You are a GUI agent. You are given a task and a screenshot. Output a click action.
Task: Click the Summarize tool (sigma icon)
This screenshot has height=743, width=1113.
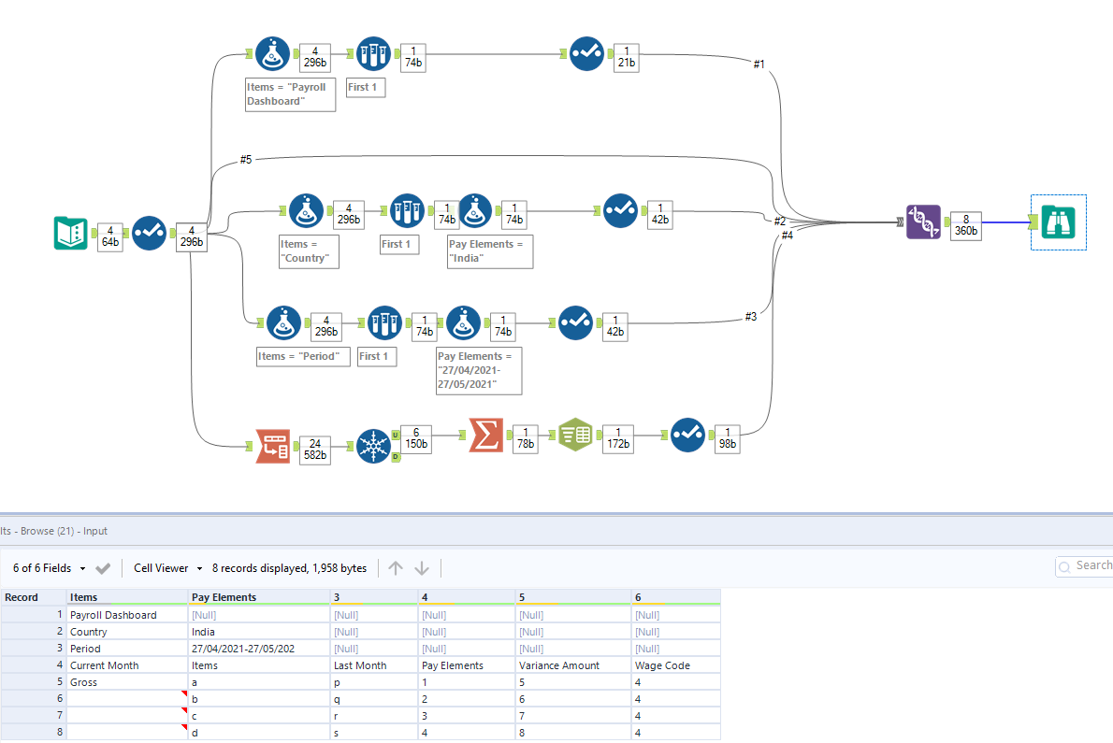click(x=485, y=435)
